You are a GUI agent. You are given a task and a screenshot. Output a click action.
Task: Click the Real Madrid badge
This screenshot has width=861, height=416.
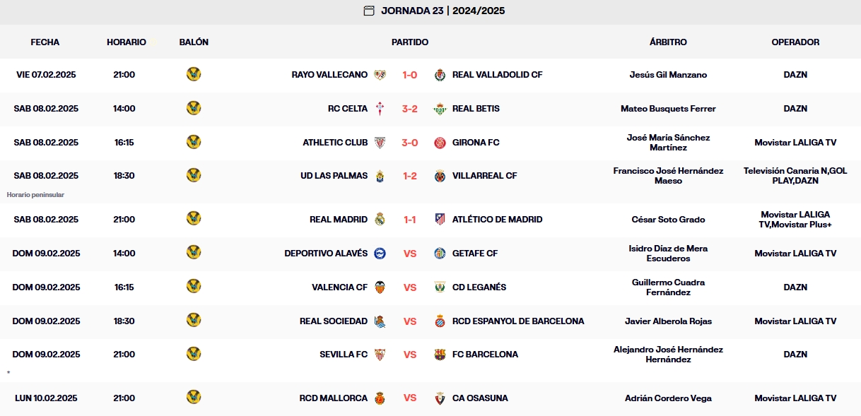click(x=380, y=219)
